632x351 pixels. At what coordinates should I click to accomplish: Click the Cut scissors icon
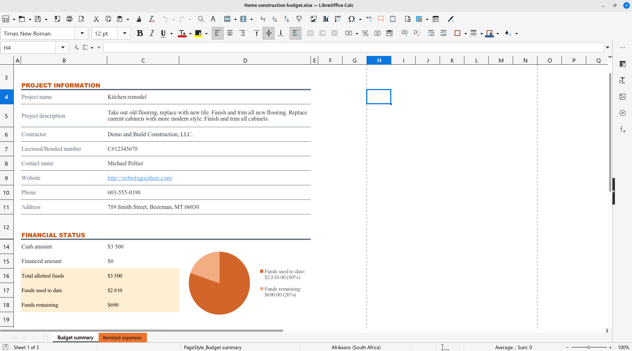[96, 19]
